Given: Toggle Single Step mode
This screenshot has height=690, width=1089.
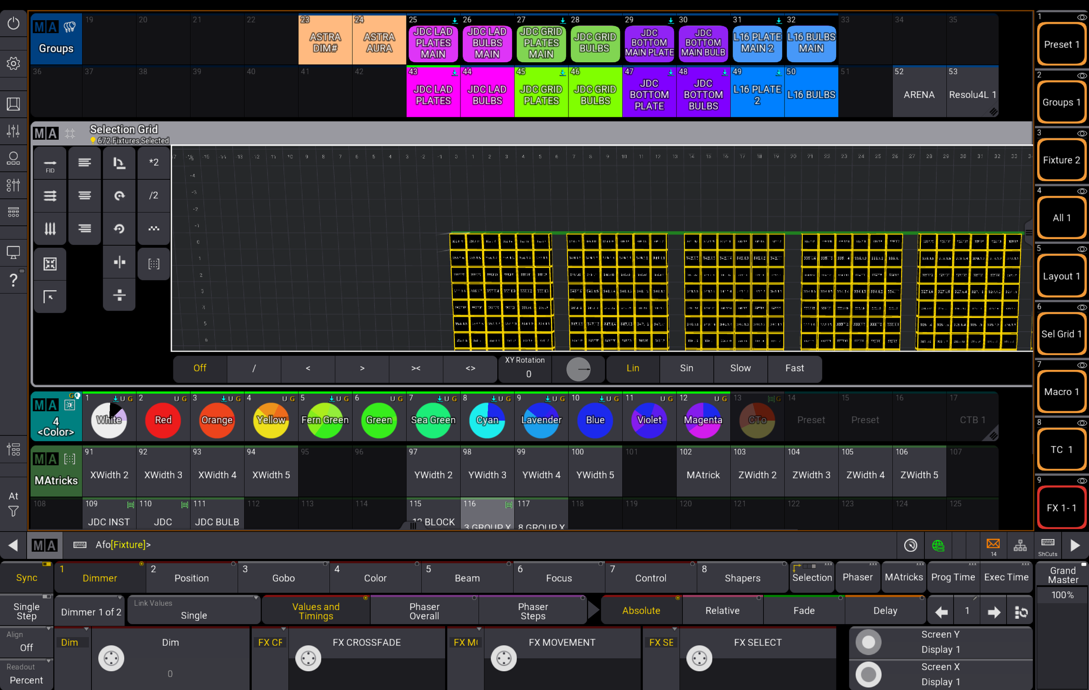Looking at the screenshot, I should (x=27, y=611).
